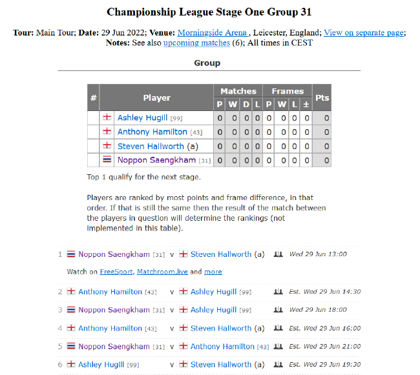Click England flag before Steven Hallworth in match 4
Screen dimensions: 420x375
(184, 328)
